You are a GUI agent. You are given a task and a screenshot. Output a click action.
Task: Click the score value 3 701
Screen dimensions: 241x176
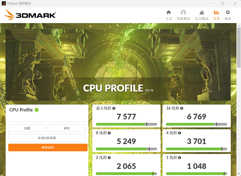pos(196,141)
